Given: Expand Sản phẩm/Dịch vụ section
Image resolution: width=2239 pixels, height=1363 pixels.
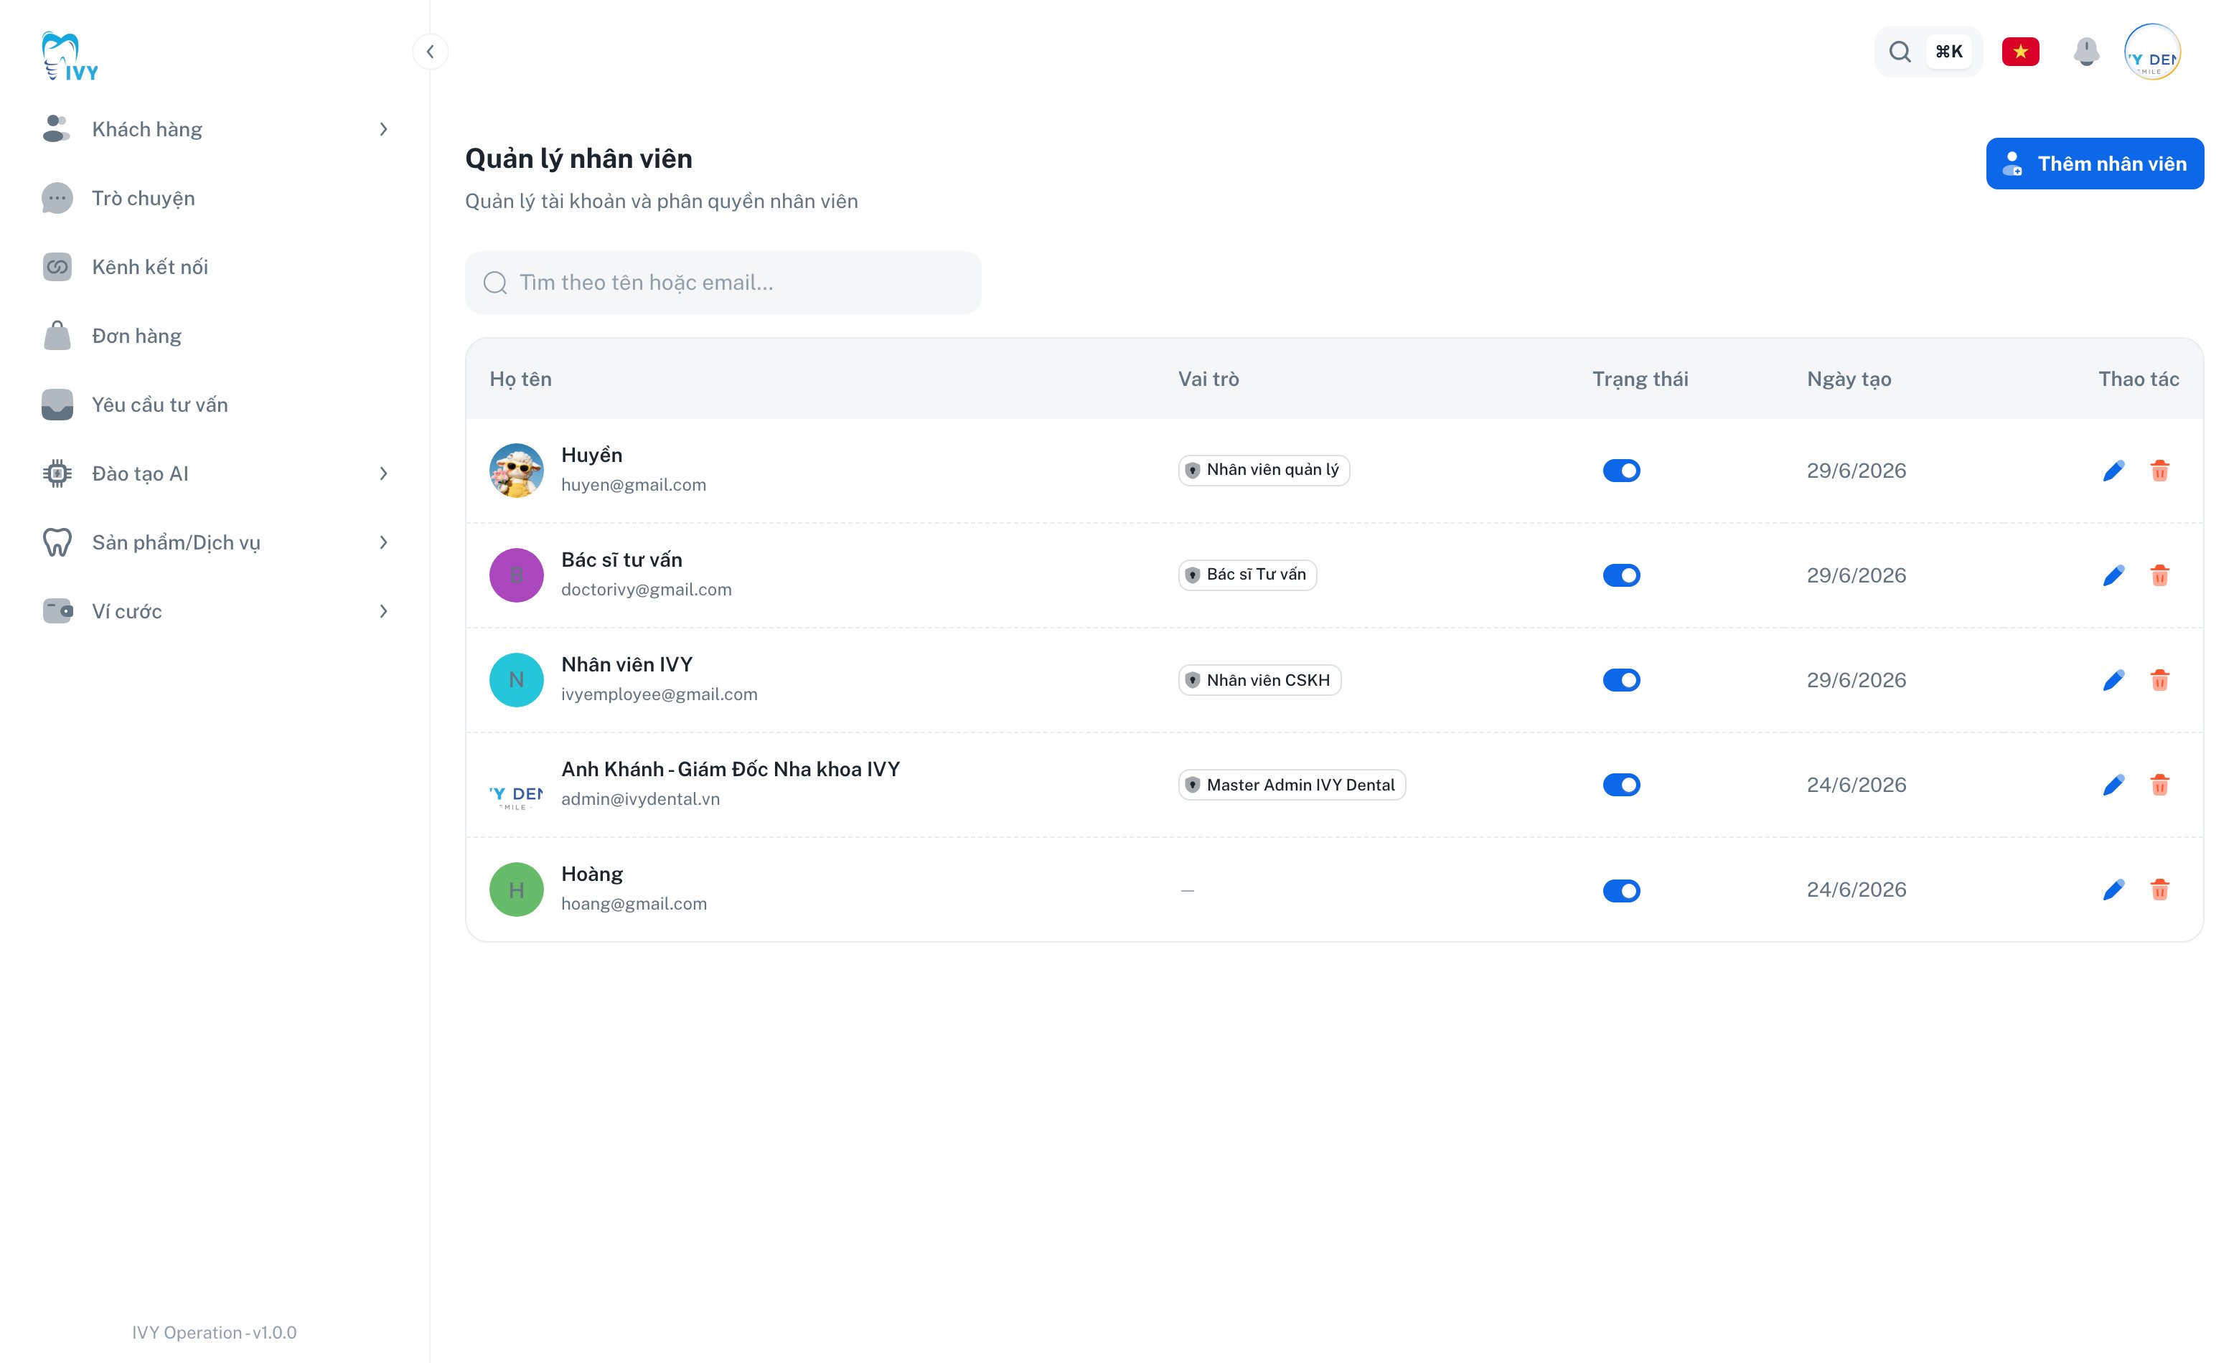Looking at the screenshot, I should (383, 542).
